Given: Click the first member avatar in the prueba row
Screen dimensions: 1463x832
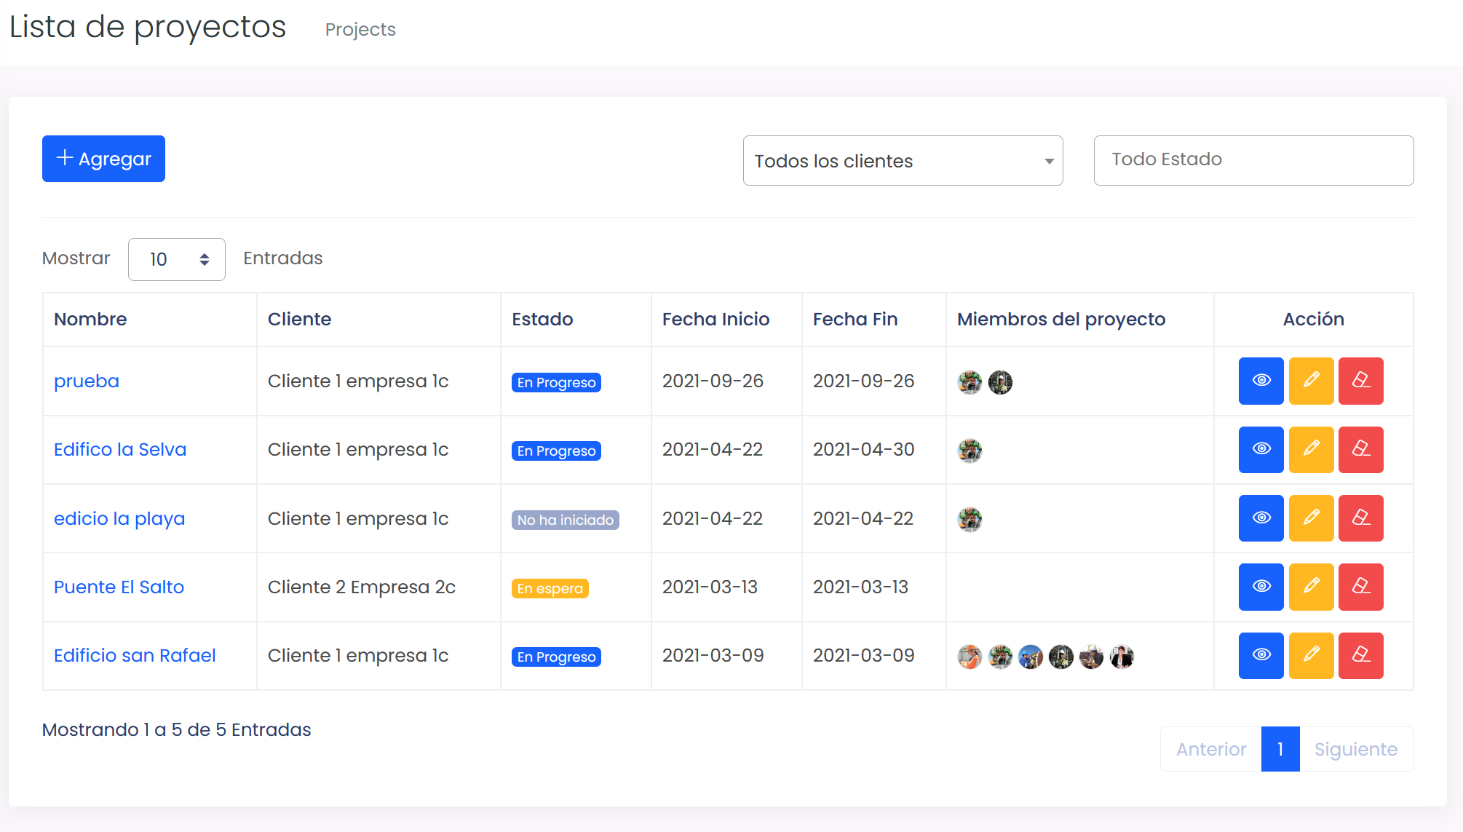Looking at the screenshot, I should click(970, 381).
